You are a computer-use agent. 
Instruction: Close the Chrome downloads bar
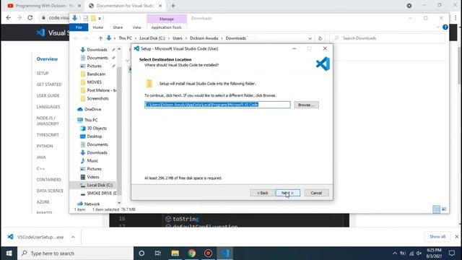[456, 236]
